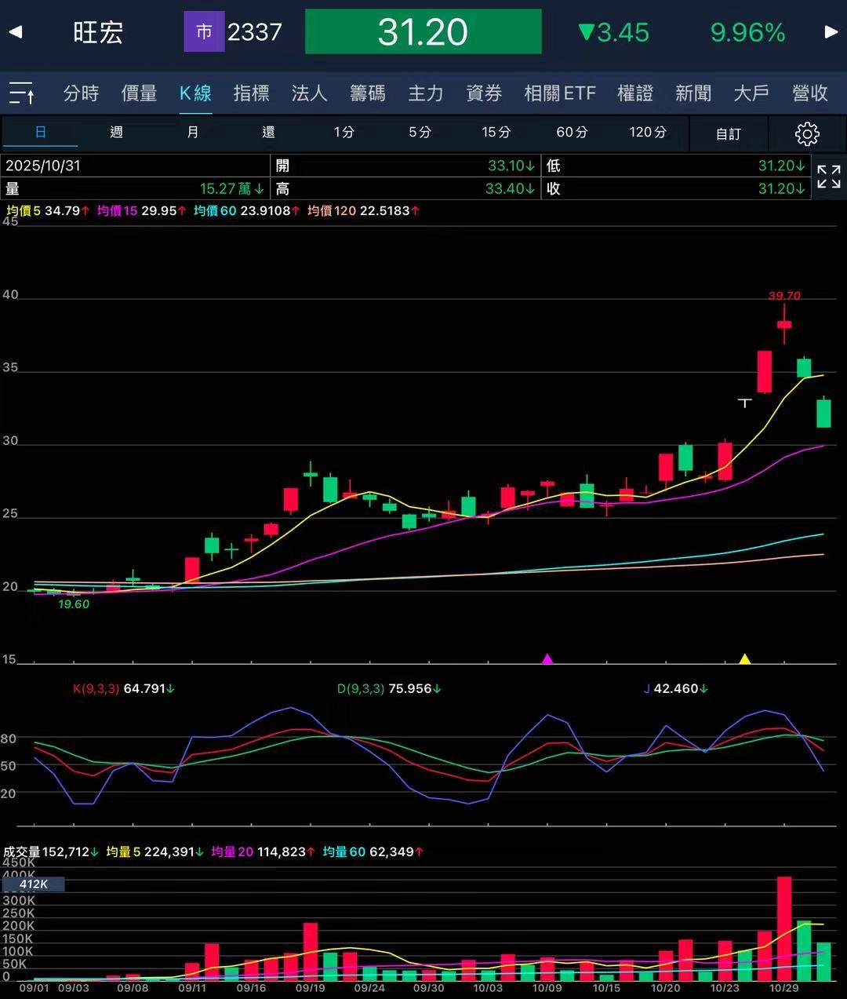Select the 還 adjusted-price option
Image resolution: width=847 pixels, height=999 pixels.
point(268,132)
